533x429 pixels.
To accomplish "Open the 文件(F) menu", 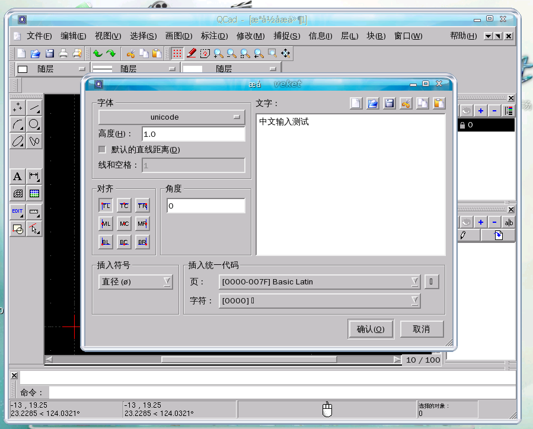I will point(39,36).
